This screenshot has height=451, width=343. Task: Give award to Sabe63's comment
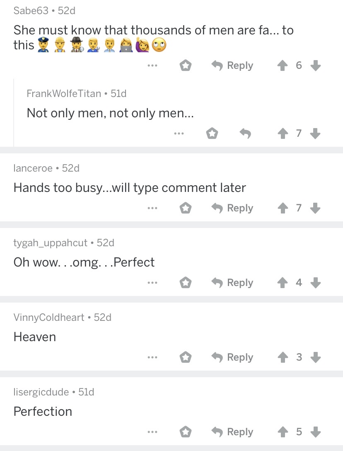click(186, 65)
